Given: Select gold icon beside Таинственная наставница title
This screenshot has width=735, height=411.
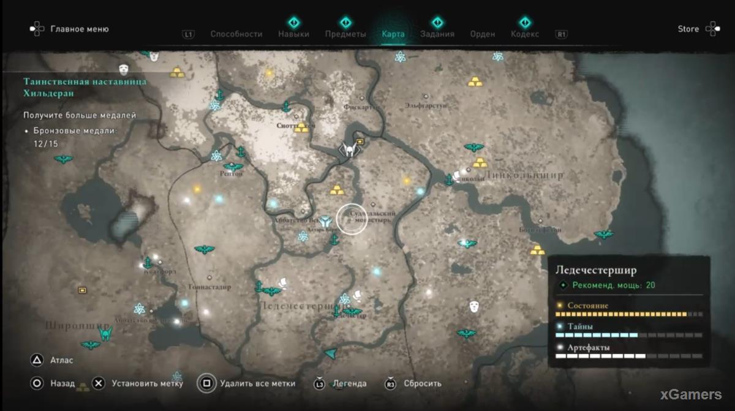Looking at the screenshot, I should pos(178,73).
